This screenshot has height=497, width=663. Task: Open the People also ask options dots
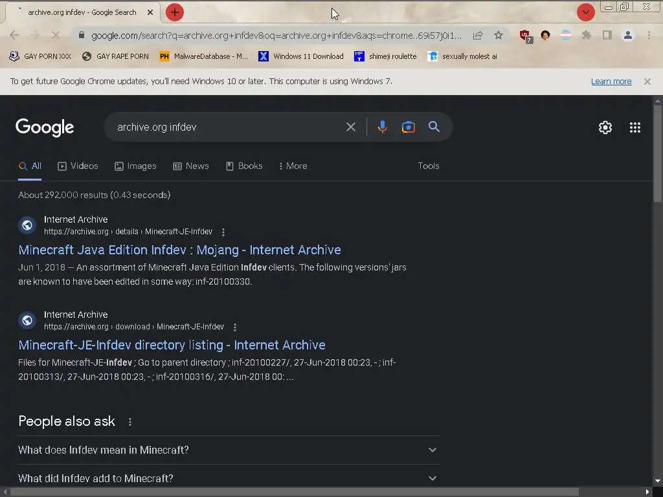coord(129,422)
